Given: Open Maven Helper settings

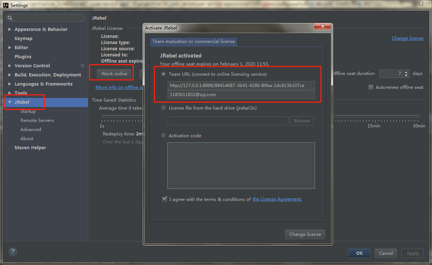Looking at the screenshot, I should pyautogui.click(x=30, y=147).
